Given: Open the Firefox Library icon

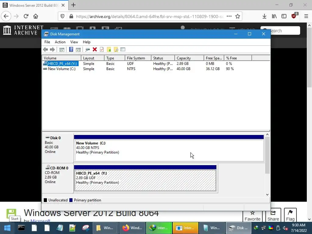Looking at the screenshot, I should click(x=274, y=16).
